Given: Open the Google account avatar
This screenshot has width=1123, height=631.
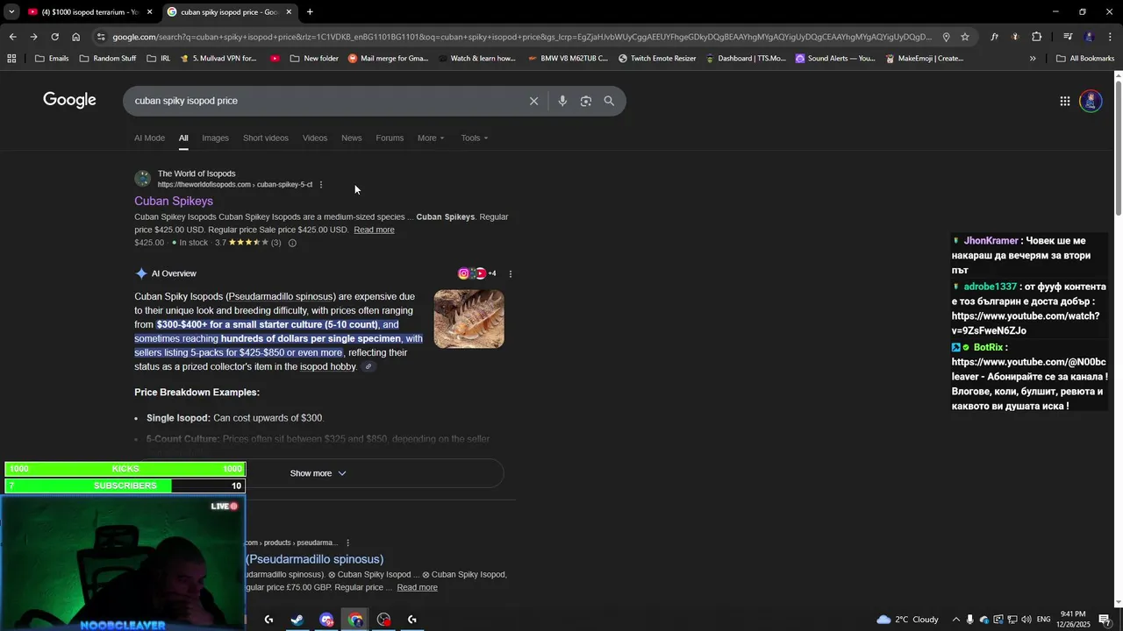Looking at the screenshot, I should click(x=1091, y=101).
